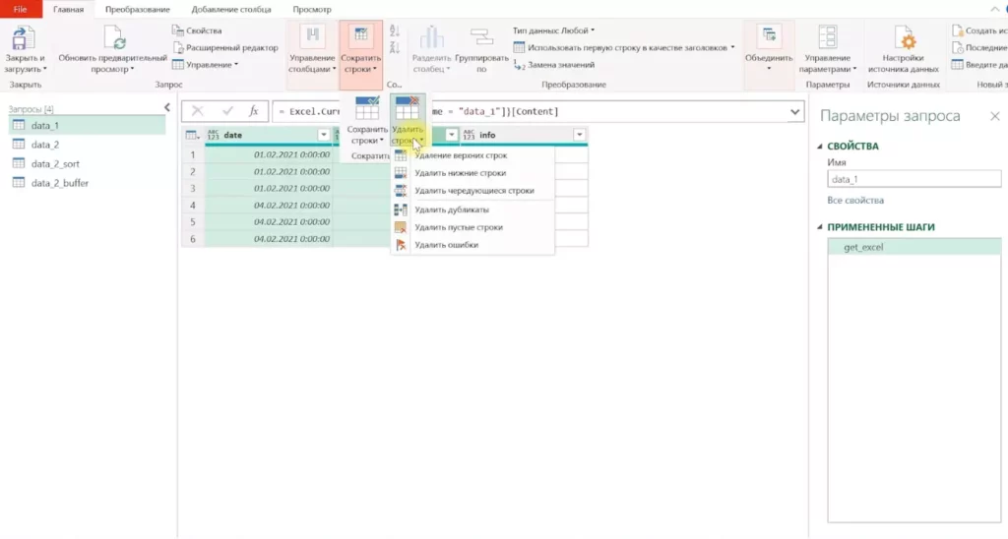Screen dimensions: 1008x539
Task: Choose Удалить ошибки
Action: 472,245
